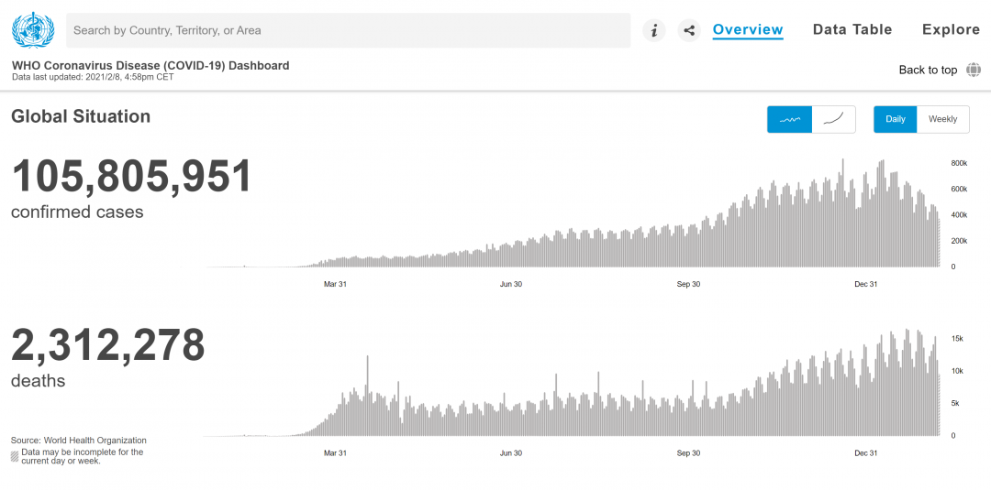The image size is (991, 490).
Task: Click the globe icon beside Back to top
Action: [974, 70]
